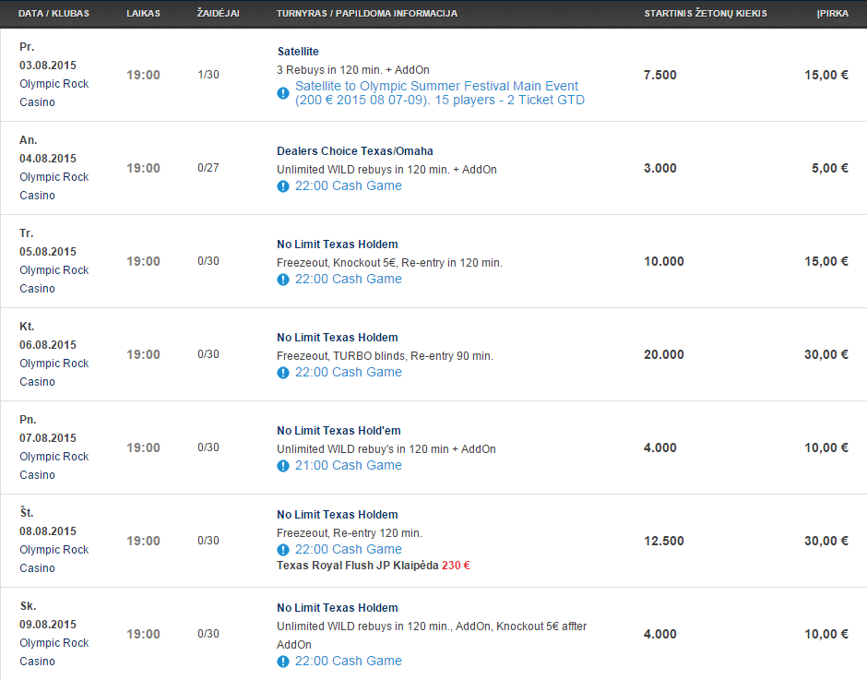Click Texas Royal Flush JP Klaipėda text
867x680 pixels.
(x=358, y=566)
